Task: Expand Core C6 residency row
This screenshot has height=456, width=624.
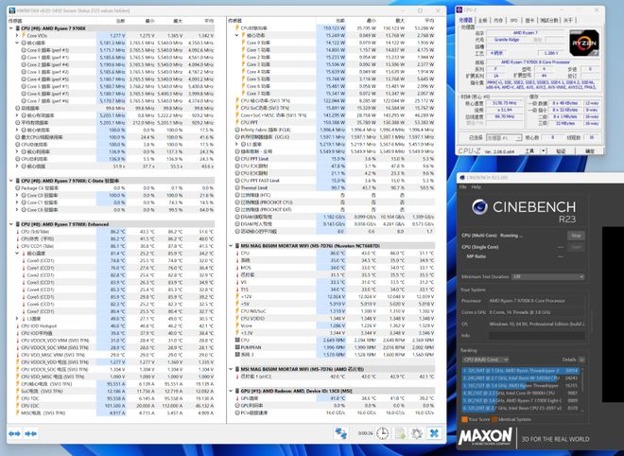Action: 17,209
